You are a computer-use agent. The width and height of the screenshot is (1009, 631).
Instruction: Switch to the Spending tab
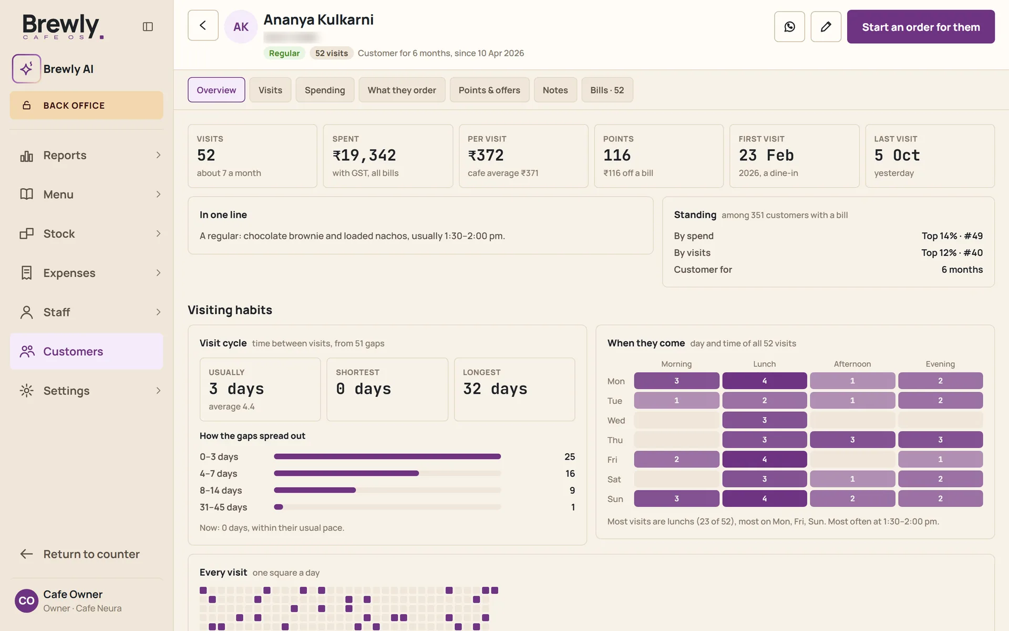pyautogui.click(x=325, y=90)
